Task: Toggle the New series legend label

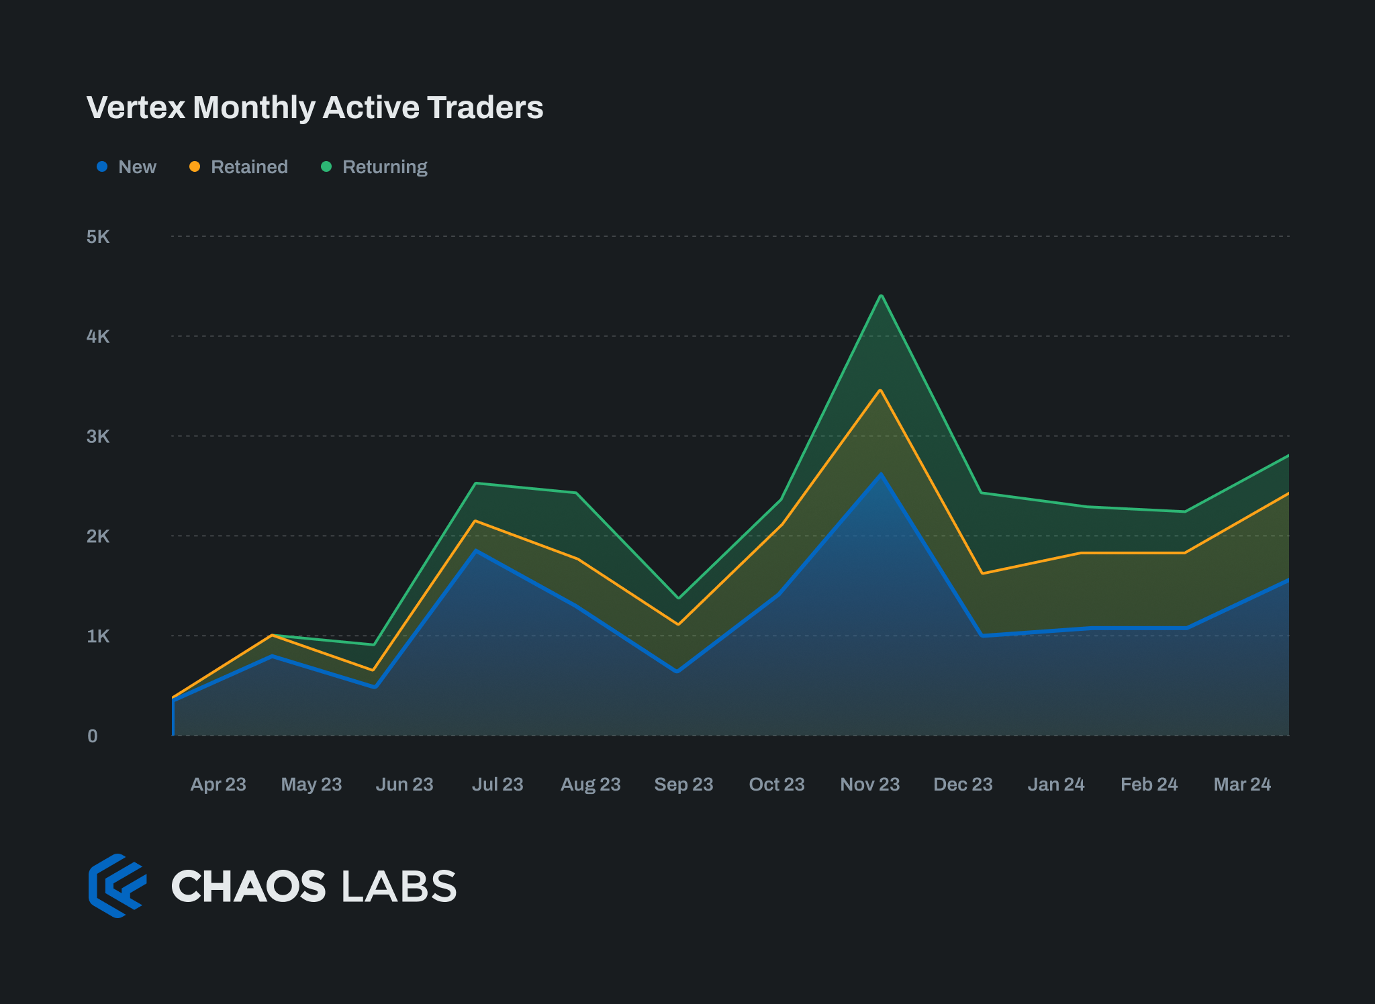Action: [137, 166]
